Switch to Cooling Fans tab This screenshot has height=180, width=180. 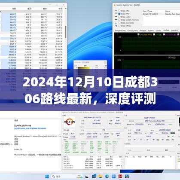(x=133, y=31)
